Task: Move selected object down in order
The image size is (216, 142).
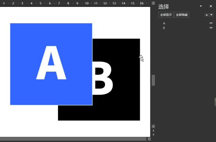Action: pyautogui.click(x=211, y=15)
